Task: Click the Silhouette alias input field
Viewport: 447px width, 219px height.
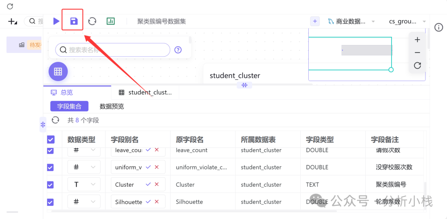Action: coord(138,202)
